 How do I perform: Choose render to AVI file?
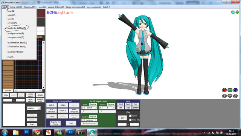point(17,28)
